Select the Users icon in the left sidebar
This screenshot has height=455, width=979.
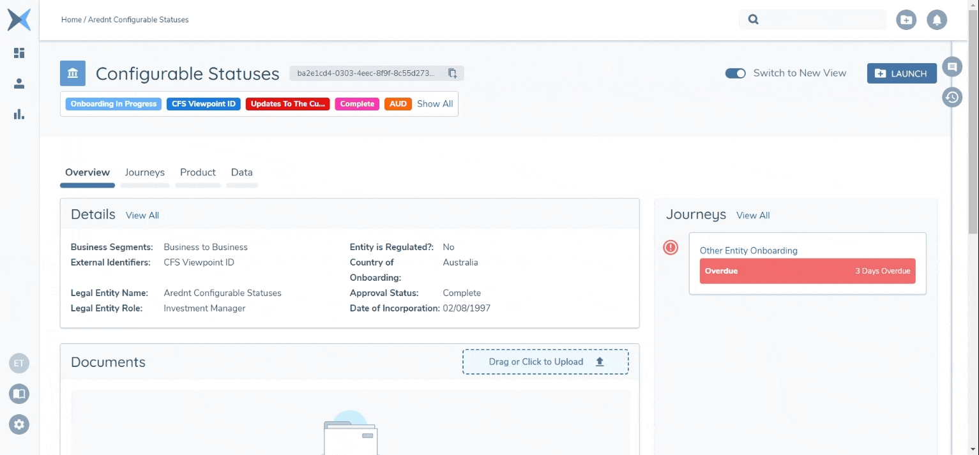pos(19,83)
